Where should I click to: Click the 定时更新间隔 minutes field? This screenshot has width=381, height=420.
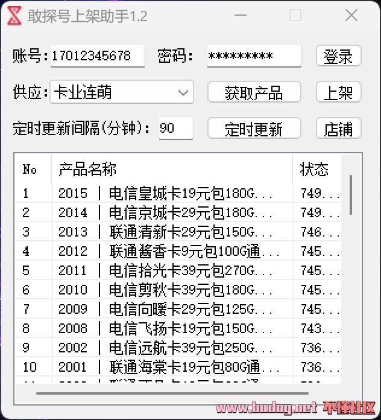(176, 128)
